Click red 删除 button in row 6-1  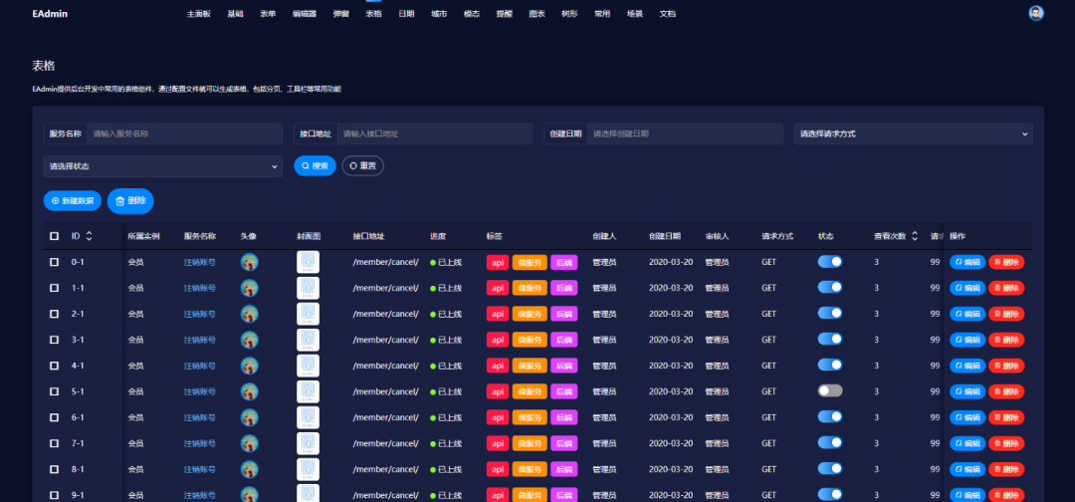(1006, 417)
